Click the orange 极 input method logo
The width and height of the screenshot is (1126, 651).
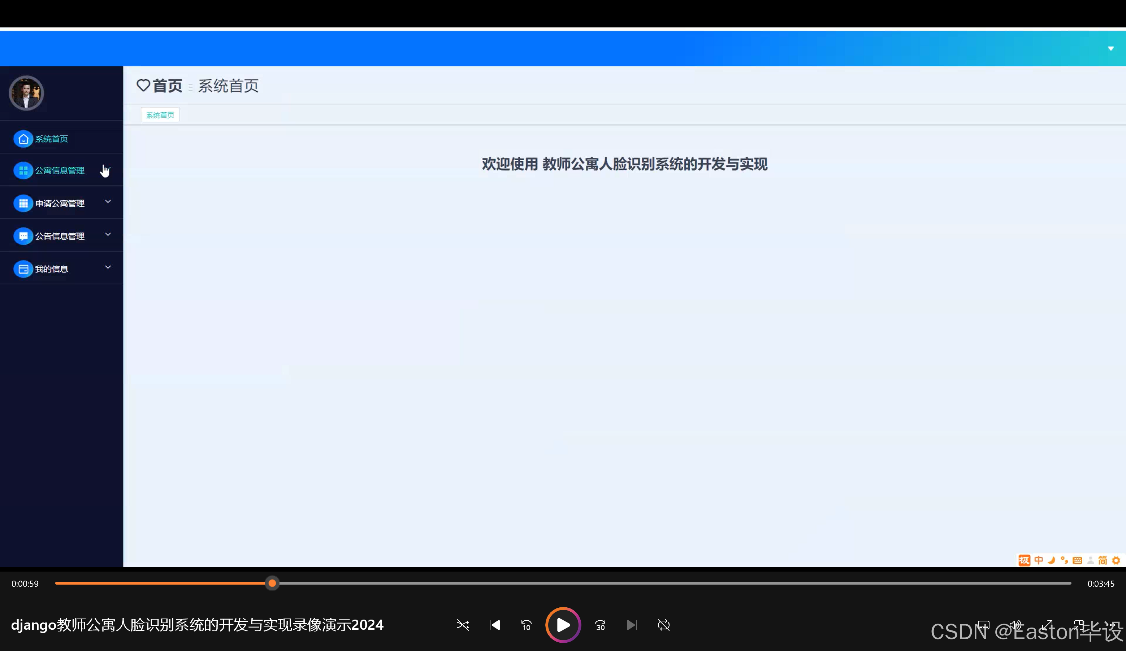coord(1024,560)
